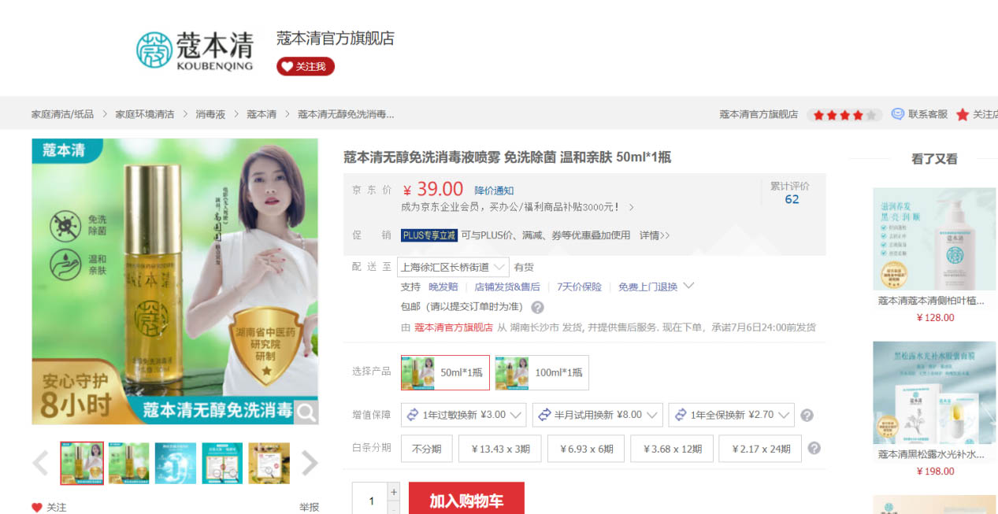998x514 pixels.
Task: Click the help icon beside 包邮 shipping note
Action: (537, 307)
